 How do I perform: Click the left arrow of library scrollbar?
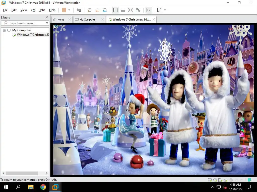point(4,173)
